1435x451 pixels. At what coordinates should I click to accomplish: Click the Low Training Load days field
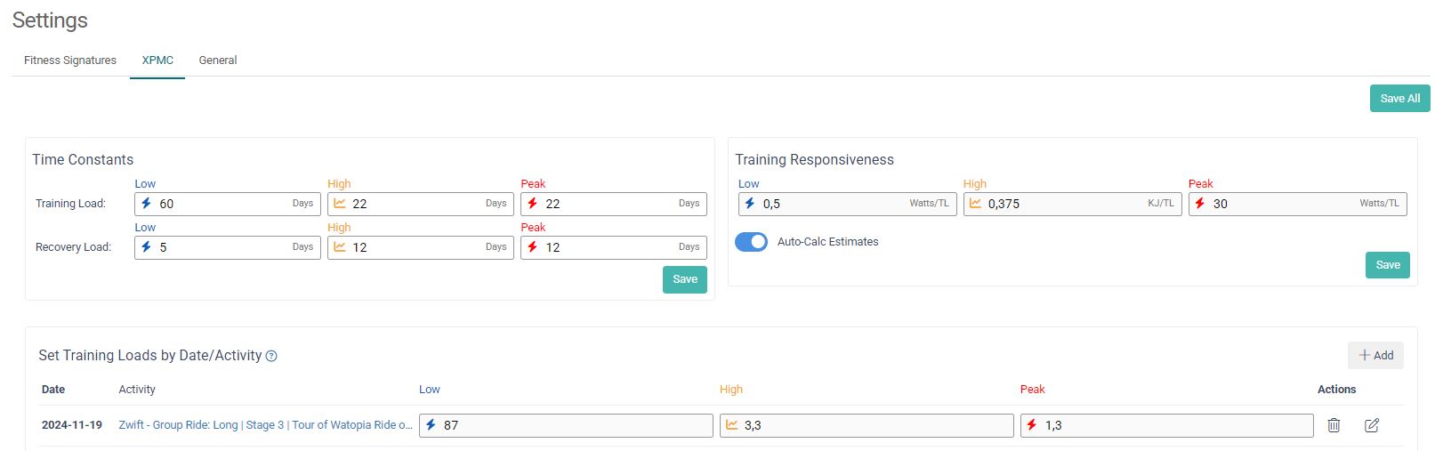click(222, 204)
